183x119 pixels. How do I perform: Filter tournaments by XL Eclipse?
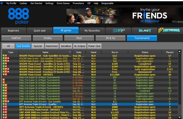pos(80,46)
